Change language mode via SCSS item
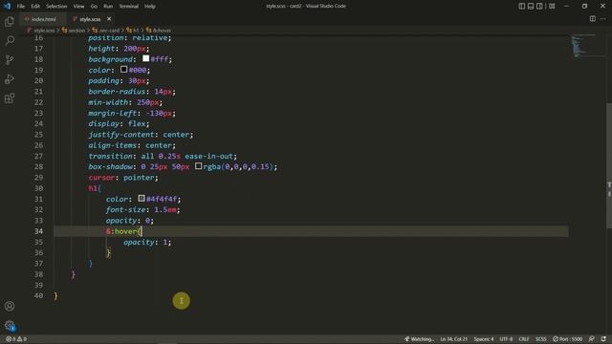The height and width of the screenshot is (344, 612). [540, 339]
